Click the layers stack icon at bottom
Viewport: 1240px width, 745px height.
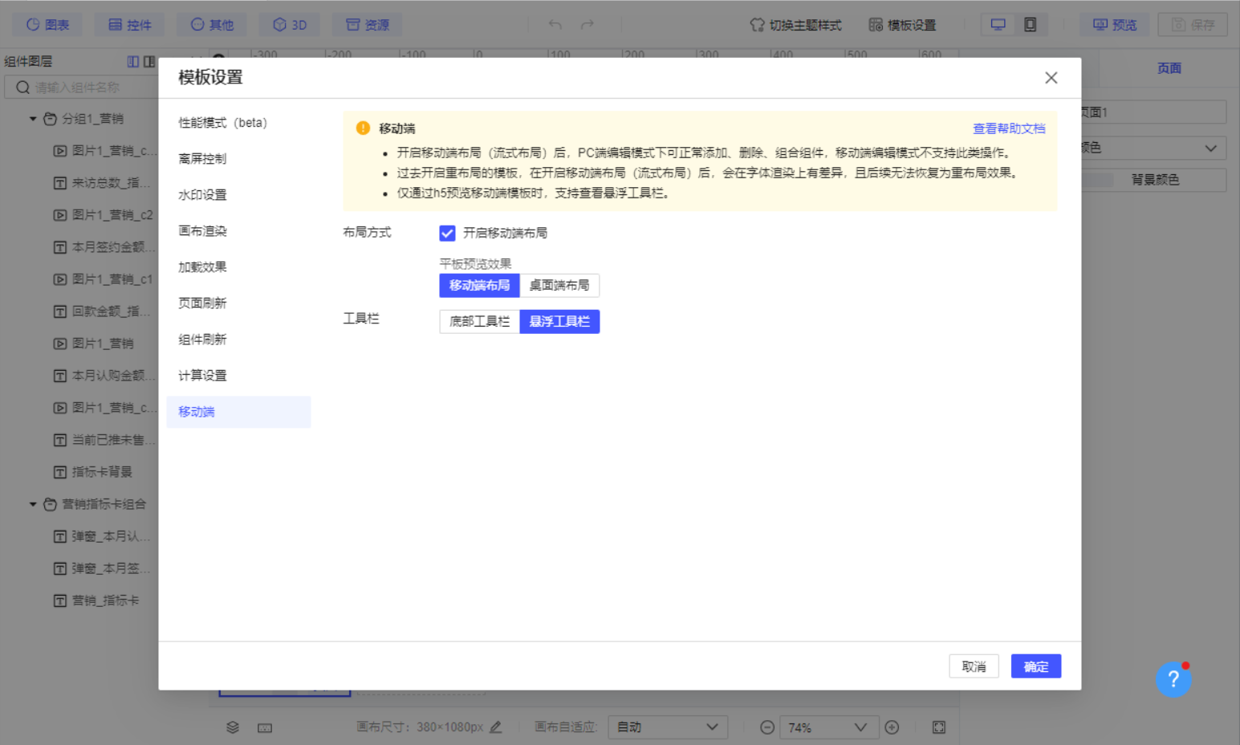[x=233, y=727]
